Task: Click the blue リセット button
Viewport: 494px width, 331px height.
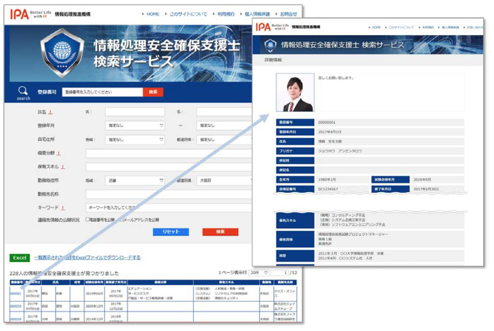Action: pyautogui.click(x=171, y=232)
